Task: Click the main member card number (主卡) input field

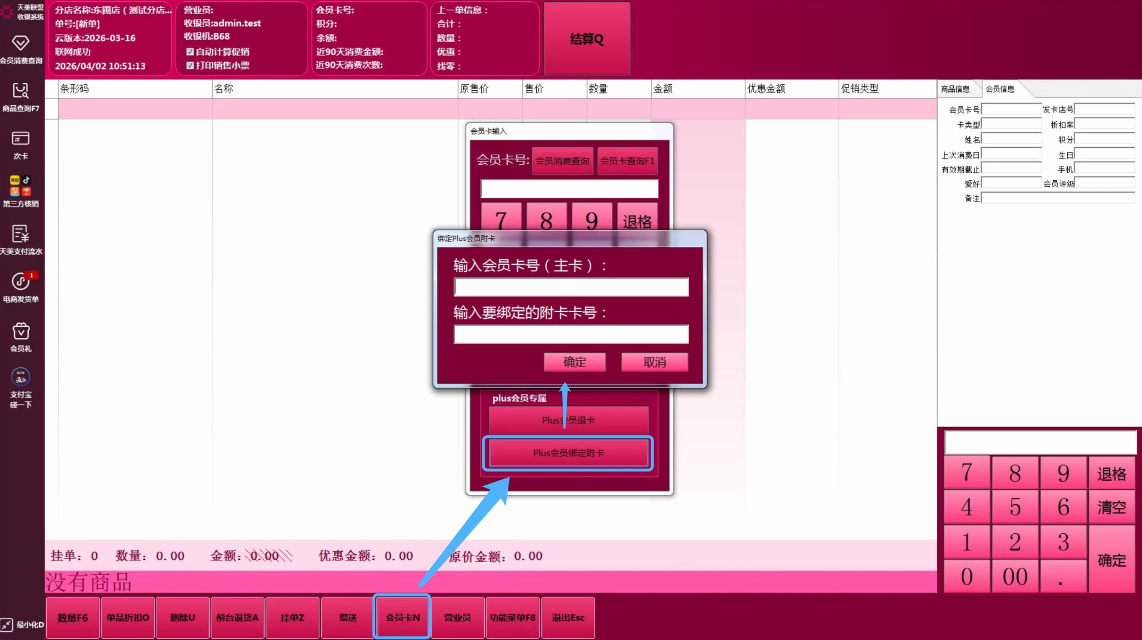Action: point(571,287)
